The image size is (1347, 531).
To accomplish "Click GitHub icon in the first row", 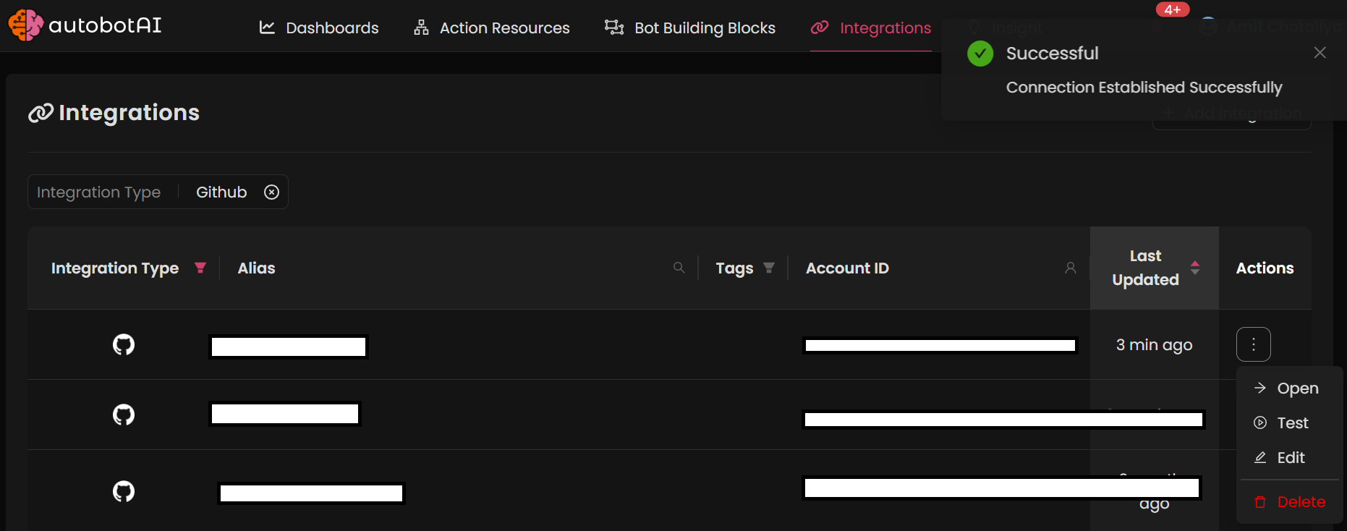I will point(124,344).
